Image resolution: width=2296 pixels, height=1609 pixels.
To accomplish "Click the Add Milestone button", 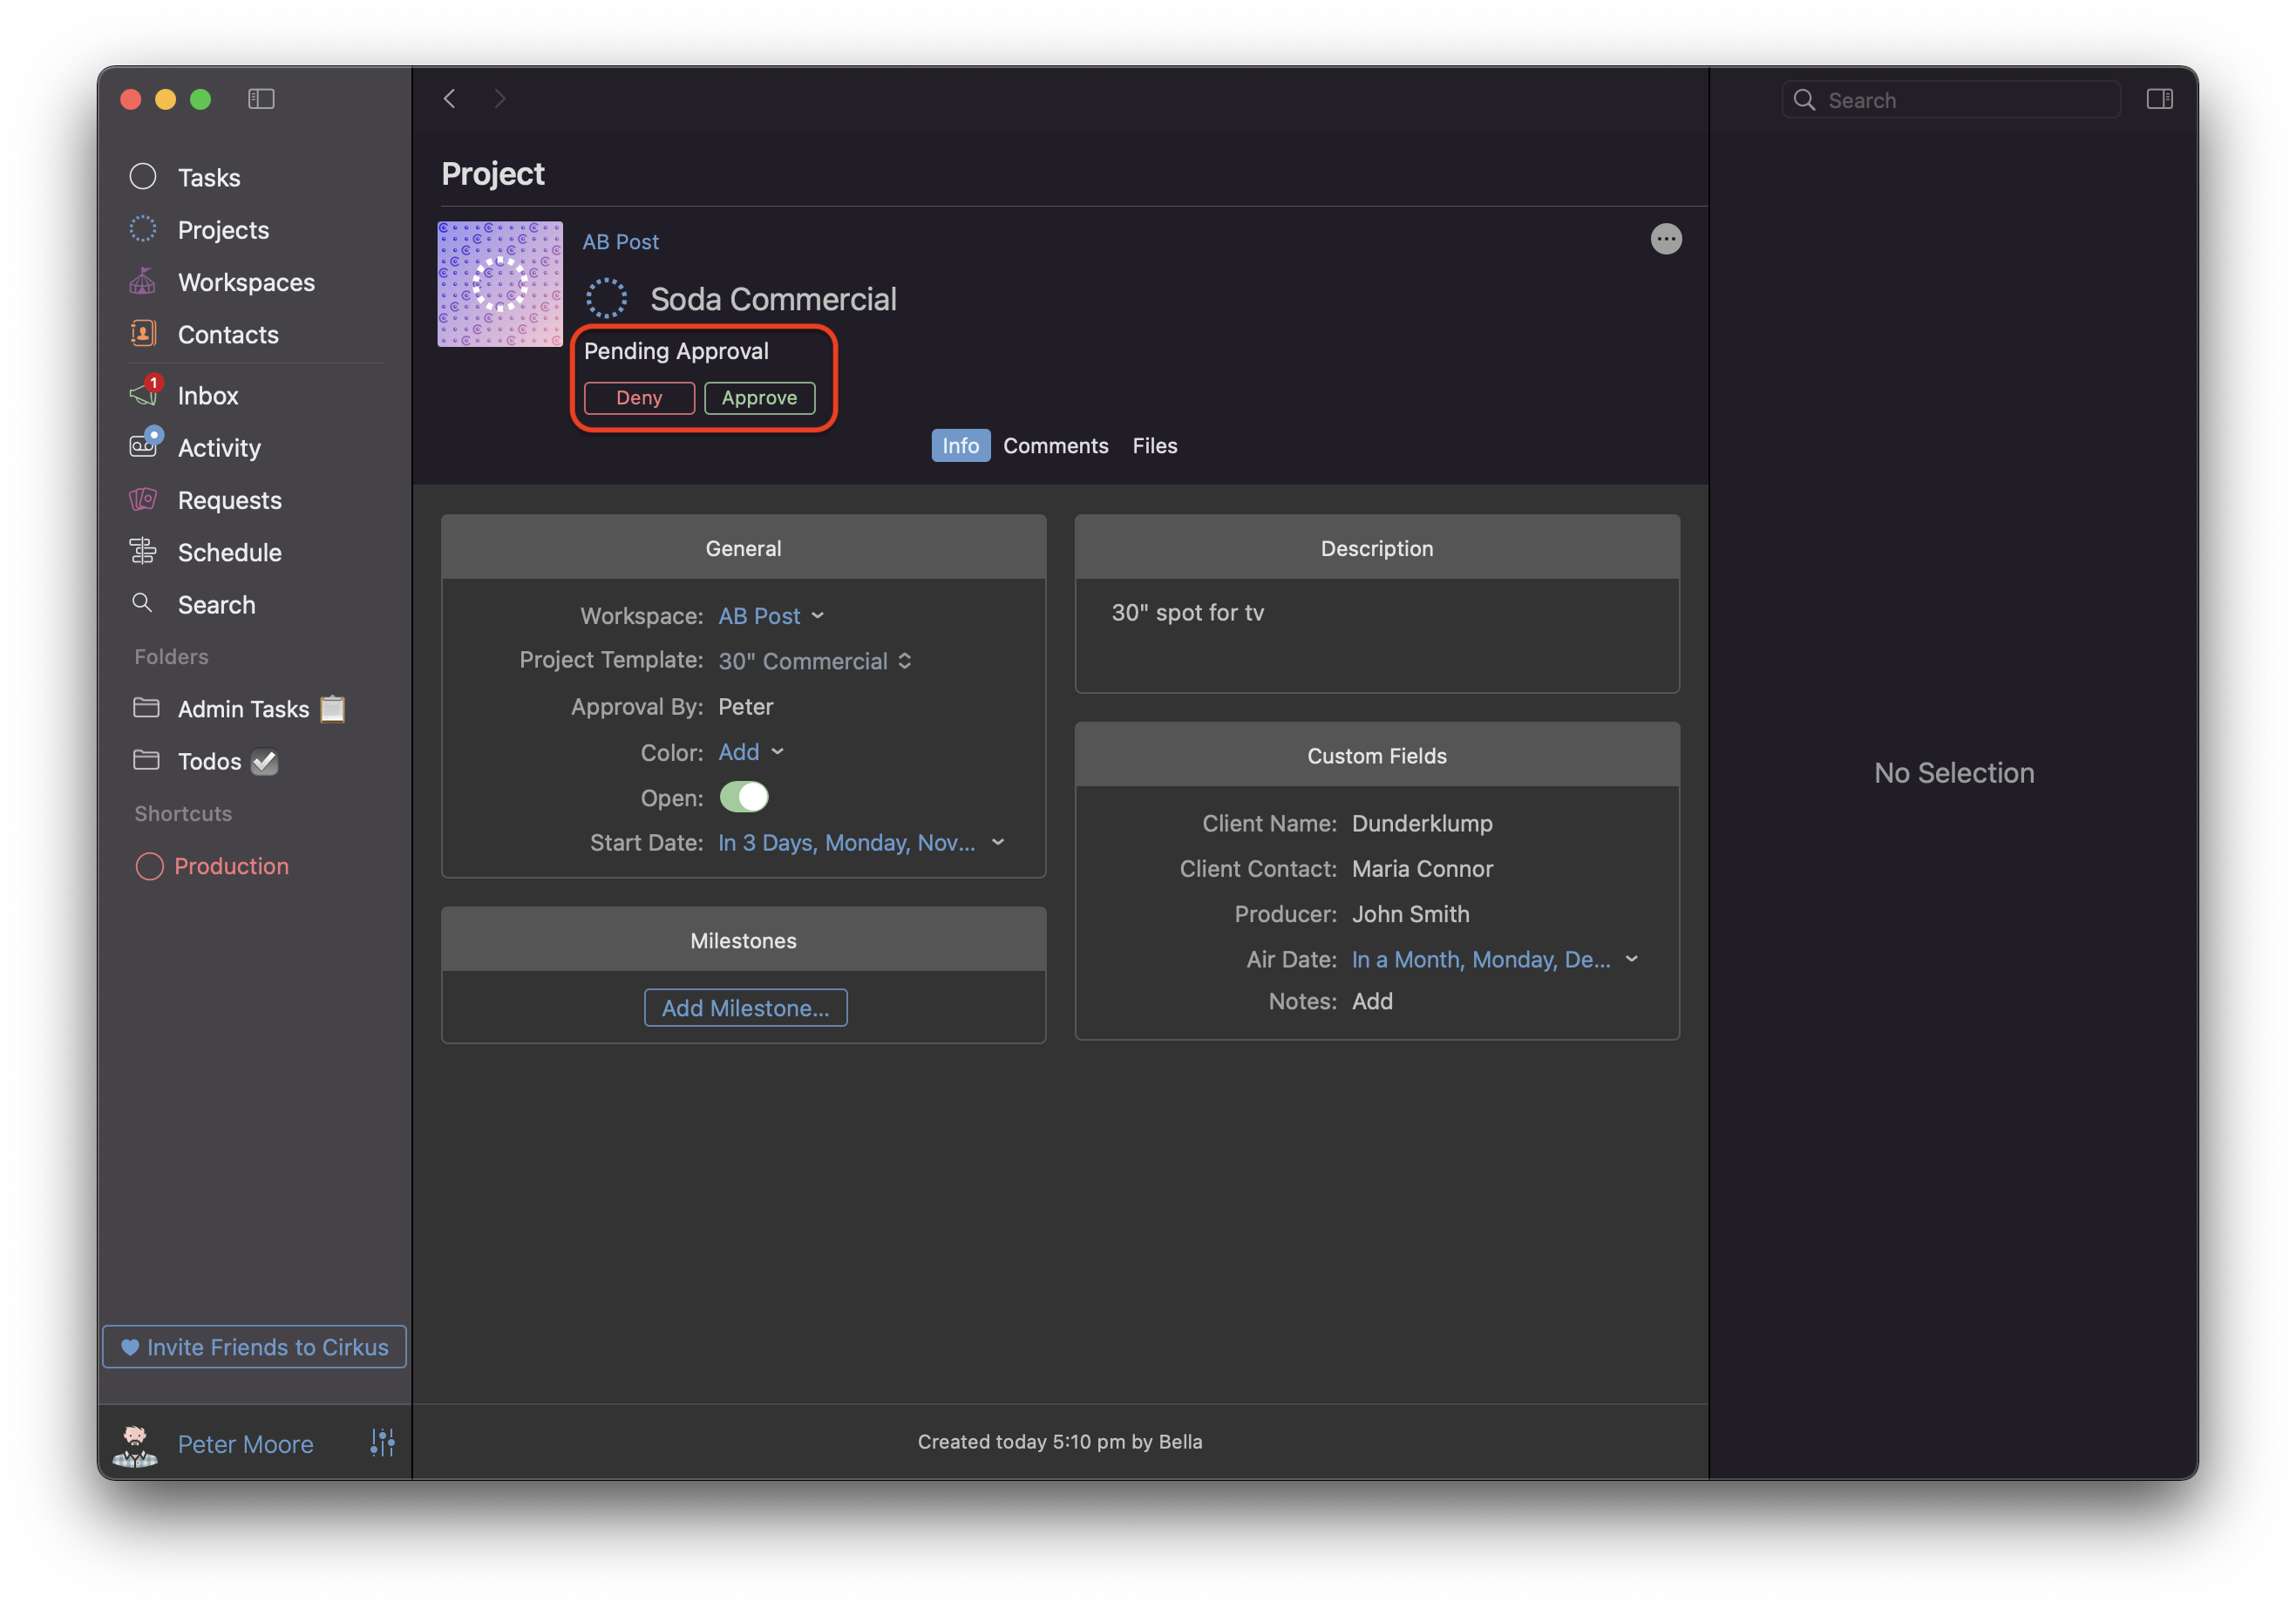I will tap(745, 1008).
